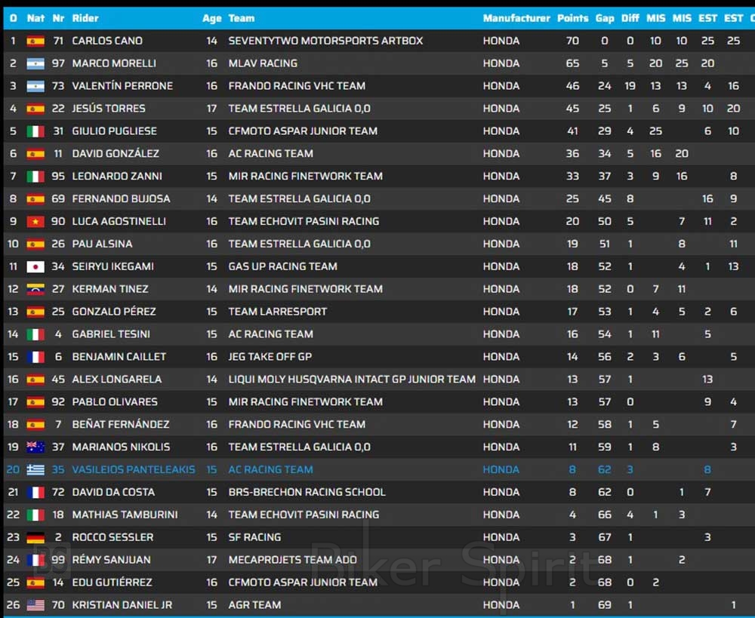The image size is (755, 618).
Task: Click the Manufacturer column header
Action: 516,18
